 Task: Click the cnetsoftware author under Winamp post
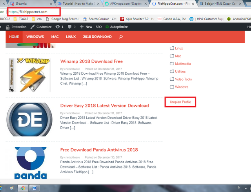tap(72, 69)
